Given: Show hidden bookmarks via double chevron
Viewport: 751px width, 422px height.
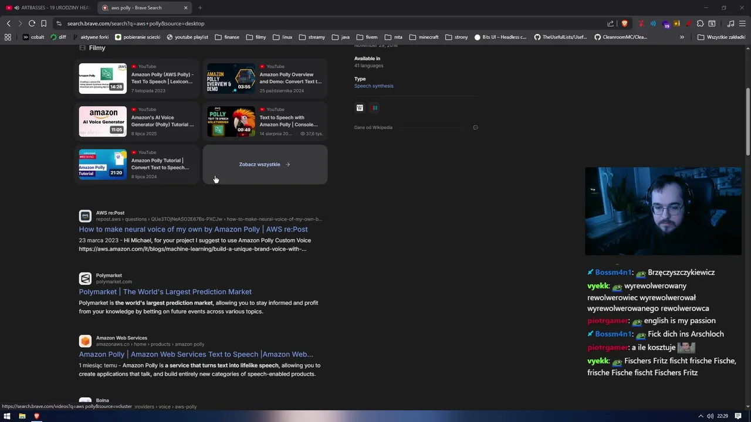Looking at the screenshot, I should coord(682,37).
